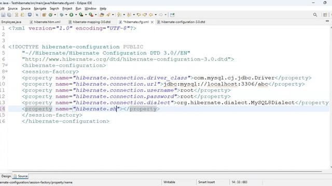The width and height of the screenshot is (332, 186).
Task: Click the Search pencil-like icon
Action: (108, 15)
